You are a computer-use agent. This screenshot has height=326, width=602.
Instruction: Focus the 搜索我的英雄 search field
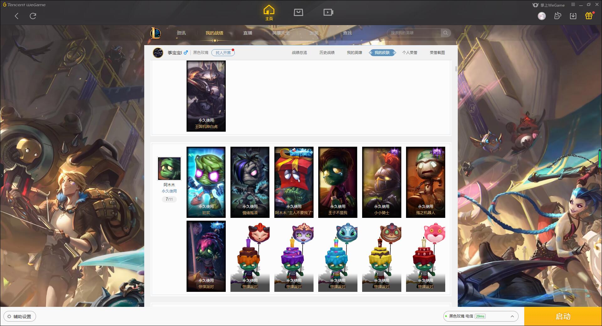pos(415,33)
